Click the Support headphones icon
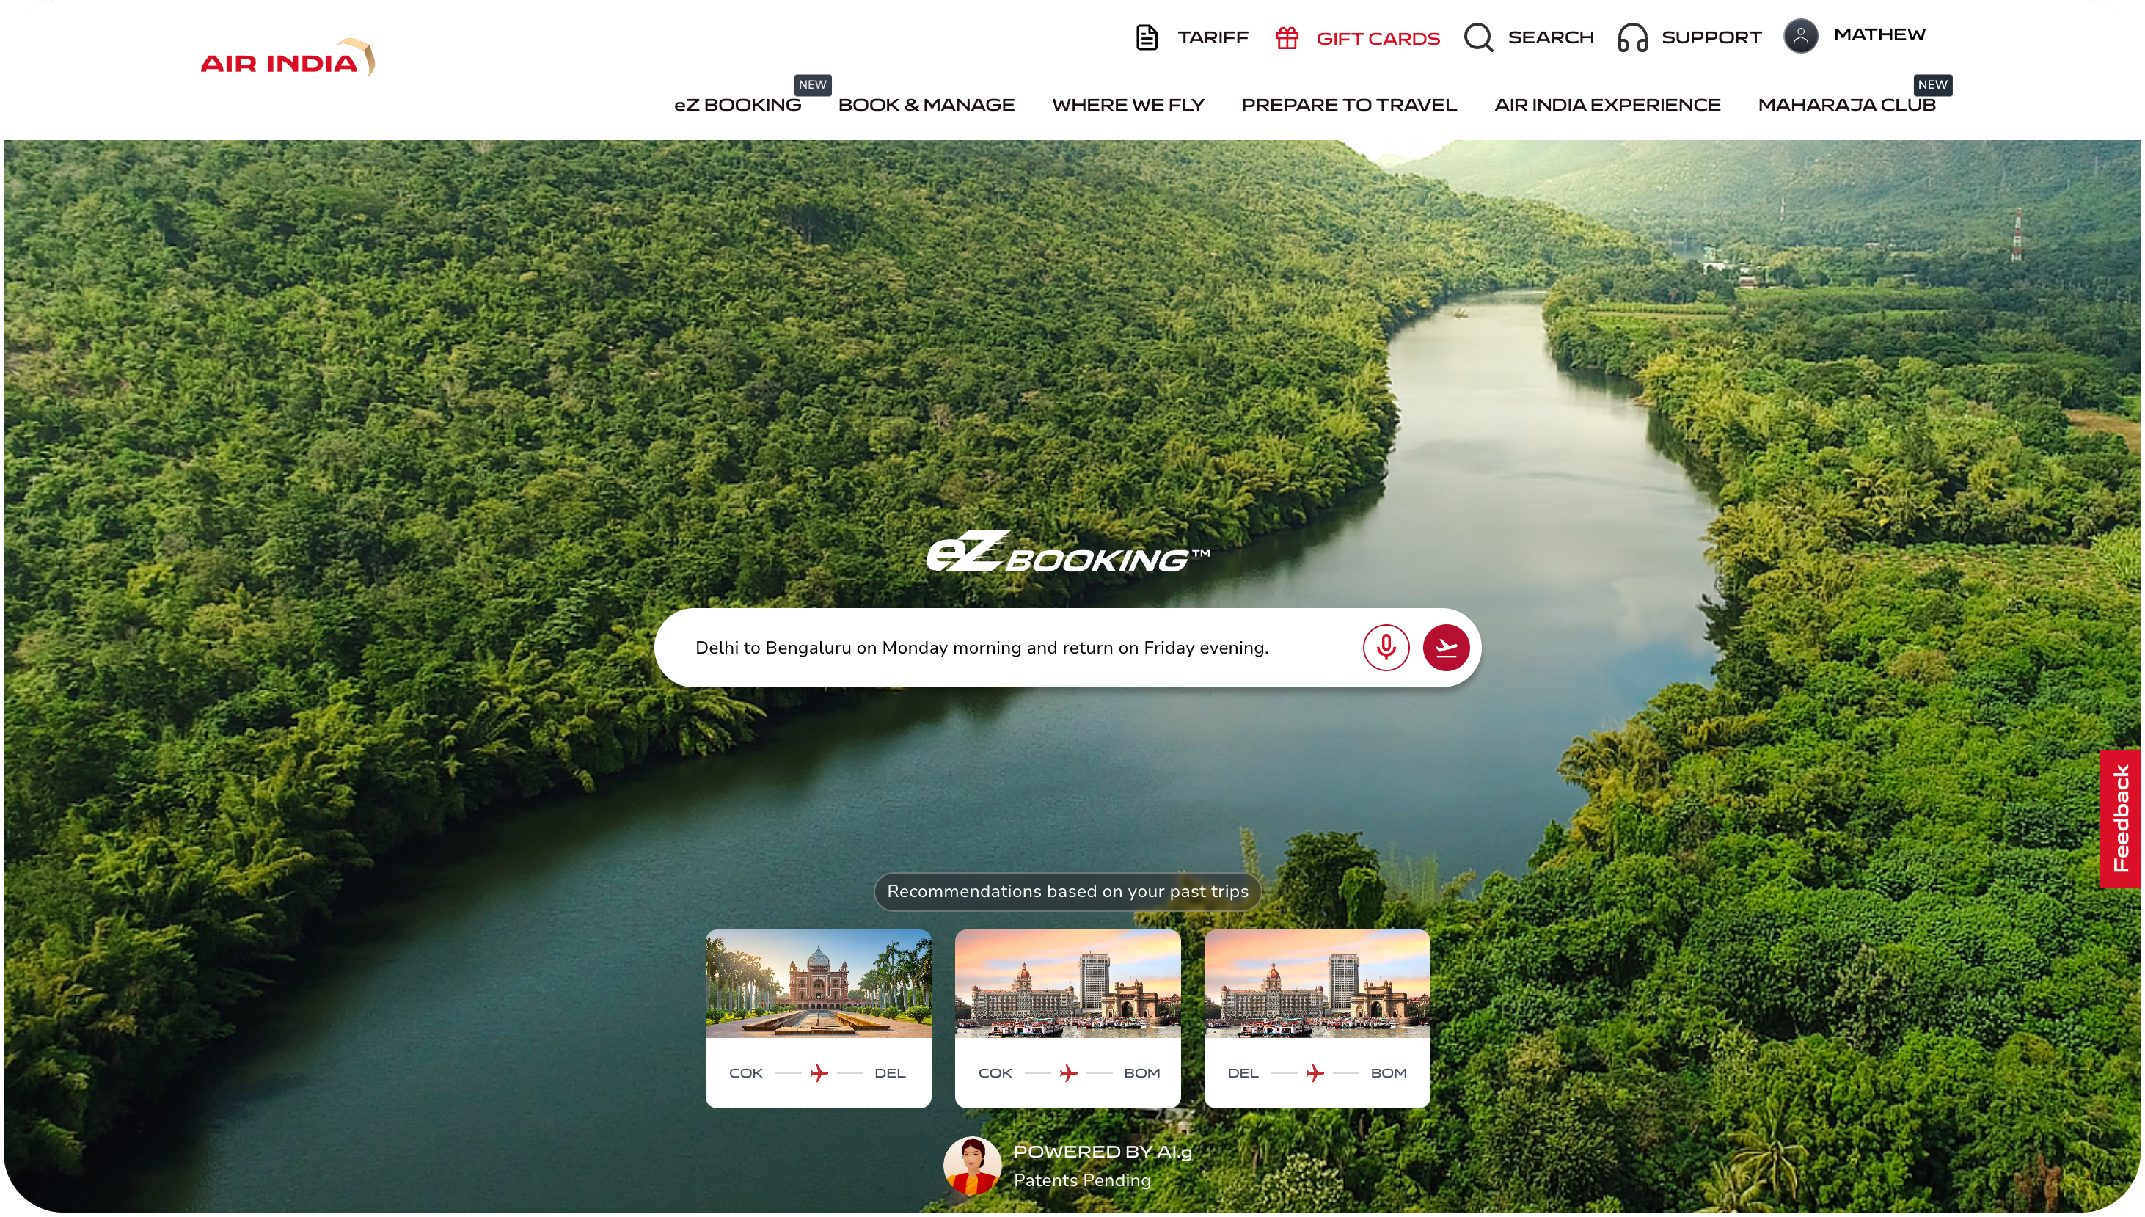The height and width of the screenshot is (1217, 2145). [x=1632, y=35]
